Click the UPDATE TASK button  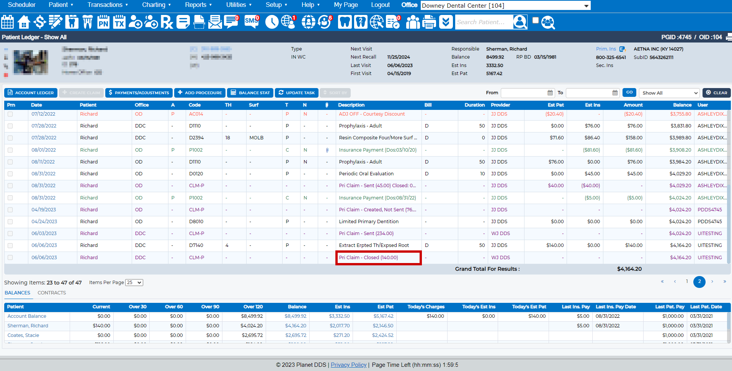[x=297, y=93]
